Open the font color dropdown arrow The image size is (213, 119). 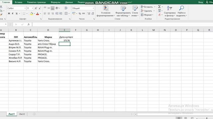[x=40, y=14]
